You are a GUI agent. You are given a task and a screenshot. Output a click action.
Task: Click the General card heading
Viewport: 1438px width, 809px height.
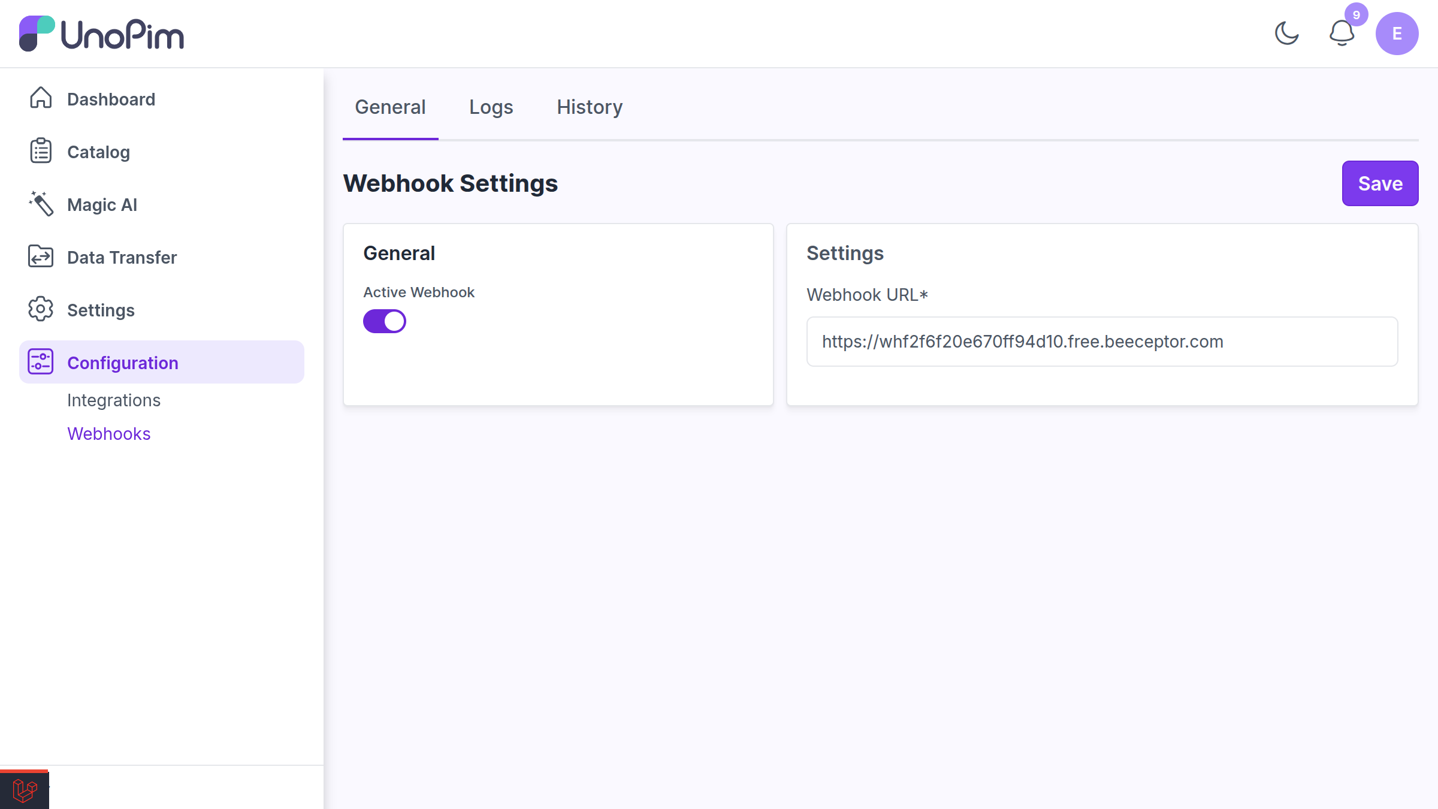[x=399, y=253]
